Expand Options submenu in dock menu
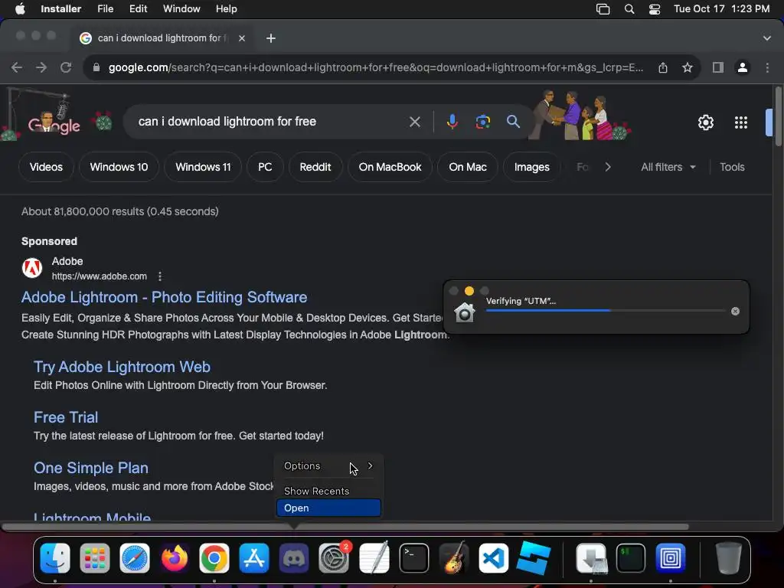The image size is (784, 588). point(328,466)
